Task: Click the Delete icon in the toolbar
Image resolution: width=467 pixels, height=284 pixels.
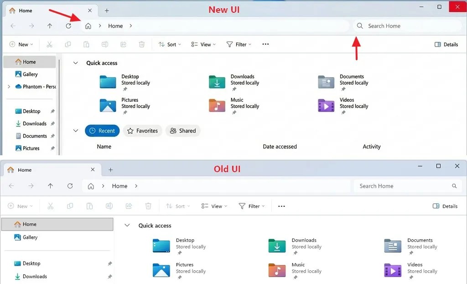Action: 141,44
